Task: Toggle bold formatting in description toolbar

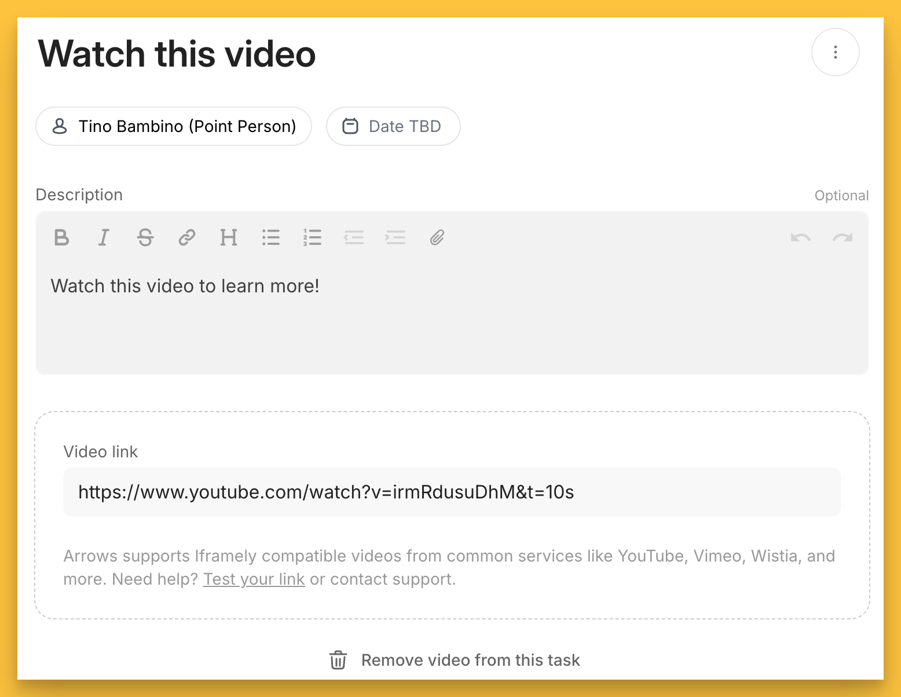Action: (61, 238)
